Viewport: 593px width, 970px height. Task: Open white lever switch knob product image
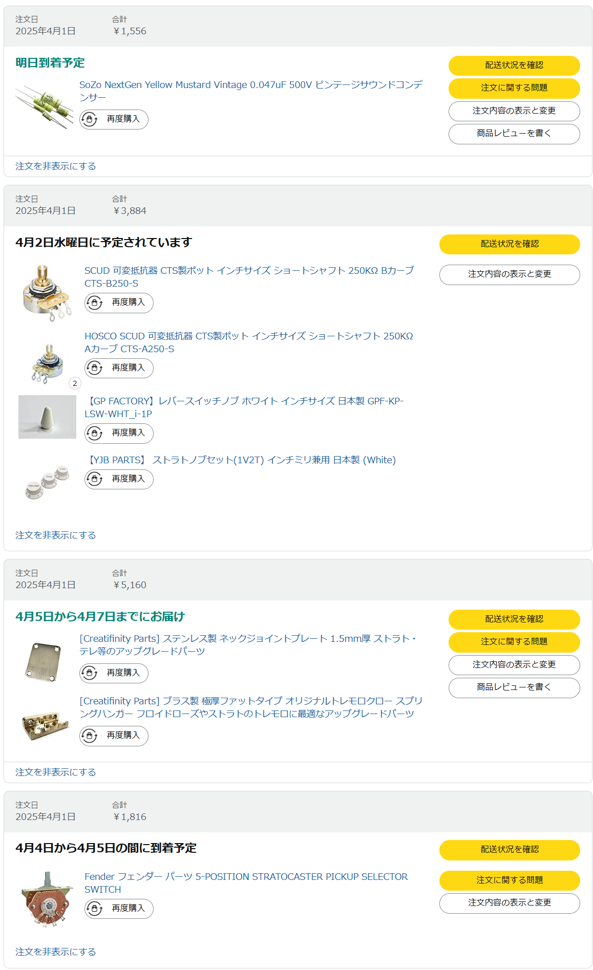pos(47,417)
